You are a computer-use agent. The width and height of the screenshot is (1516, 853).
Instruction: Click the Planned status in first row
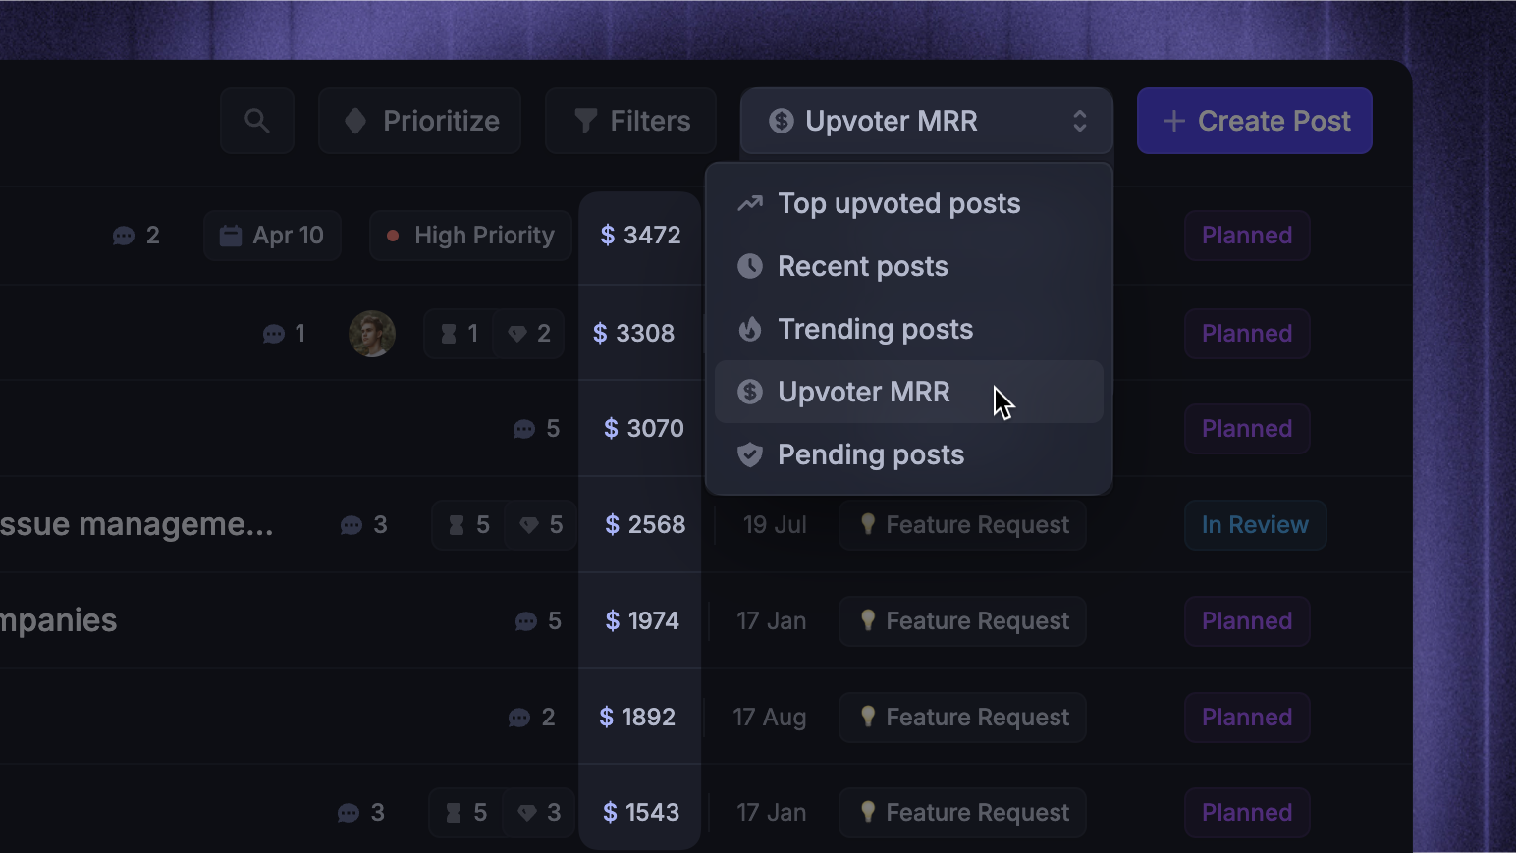click(x=1247, y=236)
